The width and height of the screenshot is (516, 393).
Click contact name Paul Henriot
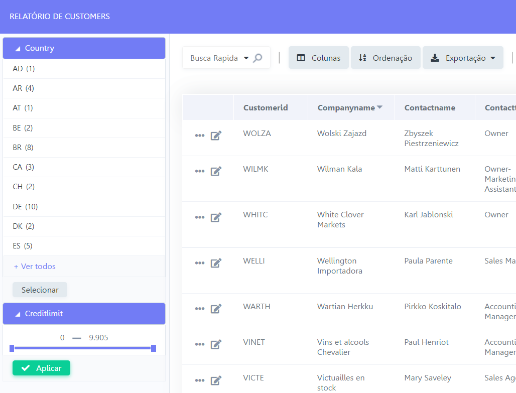[x=426, y=342]
